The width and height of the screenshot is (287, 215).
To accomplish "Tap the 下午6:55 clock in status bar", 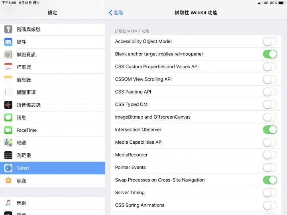I will point(9,3).
